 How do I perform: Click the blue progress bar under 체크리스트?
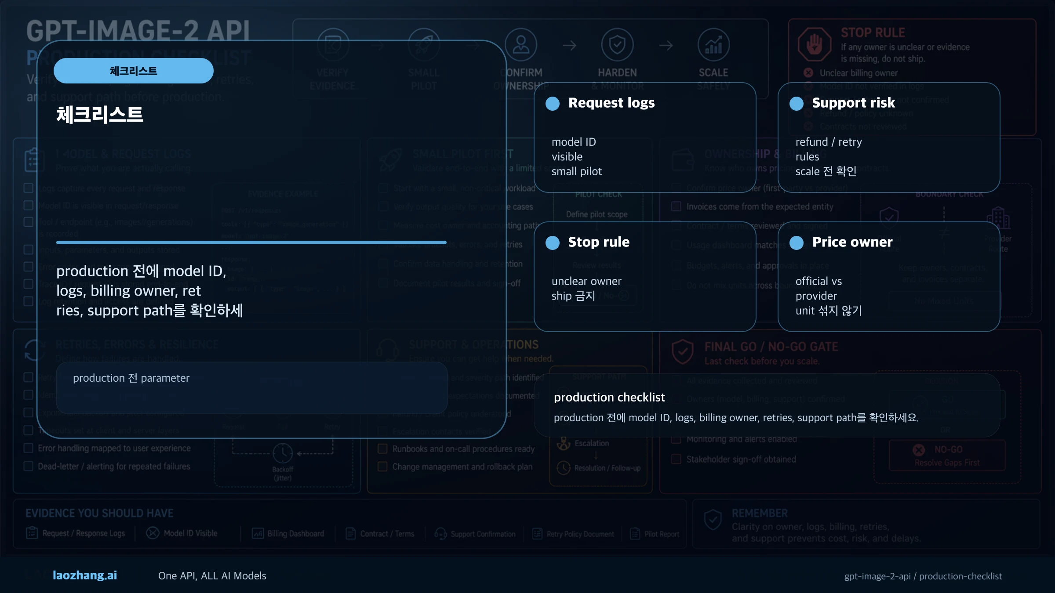point(251,242)
